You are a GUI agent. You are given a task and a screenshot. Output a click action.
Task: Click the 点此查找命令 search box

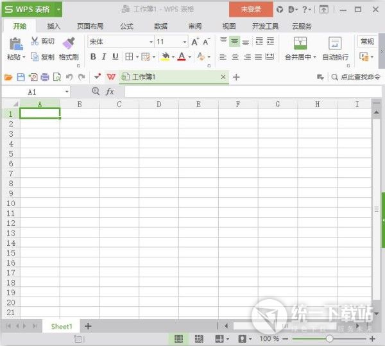[x=355, y=77]
